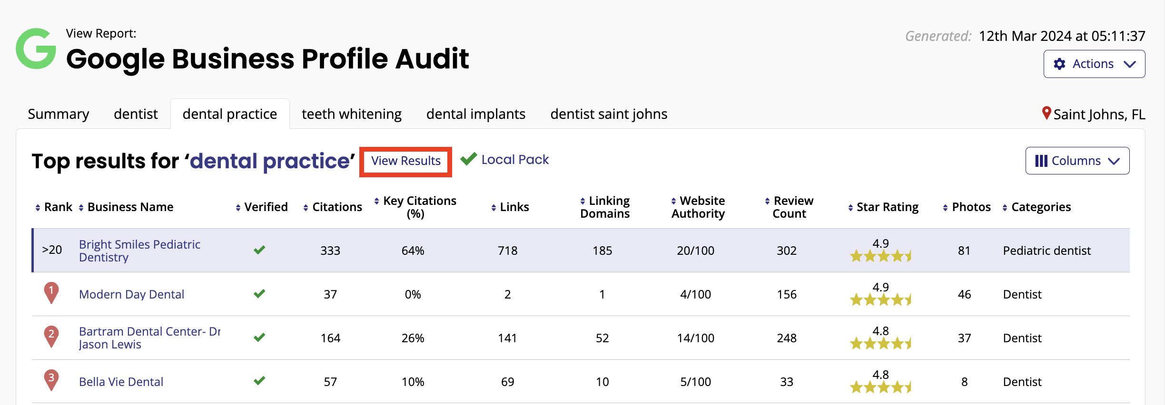1165x405 pixels.
Task: Sort table by the Verified column
Action: [x=262, y=207]
